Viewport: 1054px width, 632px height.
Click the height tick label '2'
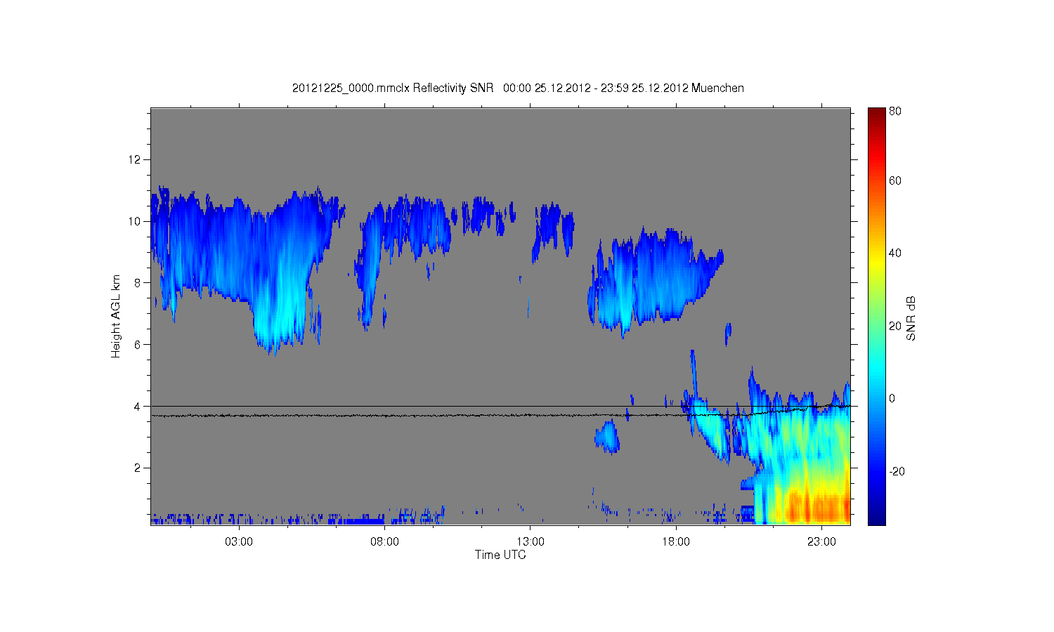[x=138, y=468]
